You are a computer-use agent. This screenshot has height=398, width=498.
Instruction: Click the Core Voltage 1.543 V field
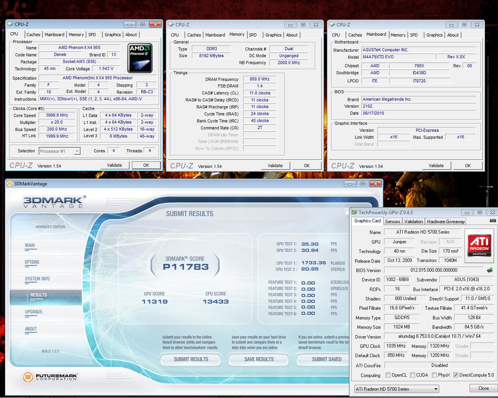(106, 68)
